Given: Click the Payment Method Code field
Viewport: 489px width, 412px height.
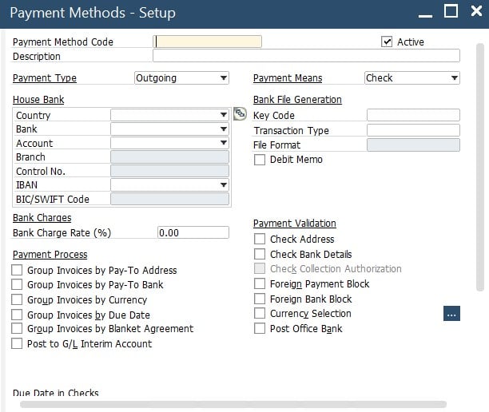Looking at the screenshot, I should coord(208,42).
